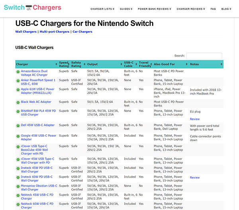Expand the BlitzWolf BW-PL4 row green icon
Image resolution: width=239 pixels, height=210 pixels.
tap(18, 111)
